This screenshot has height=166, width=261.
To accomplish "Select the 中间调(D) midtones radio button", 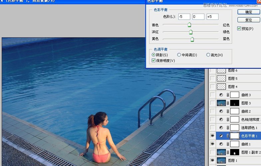I will [x=179, y=55].
